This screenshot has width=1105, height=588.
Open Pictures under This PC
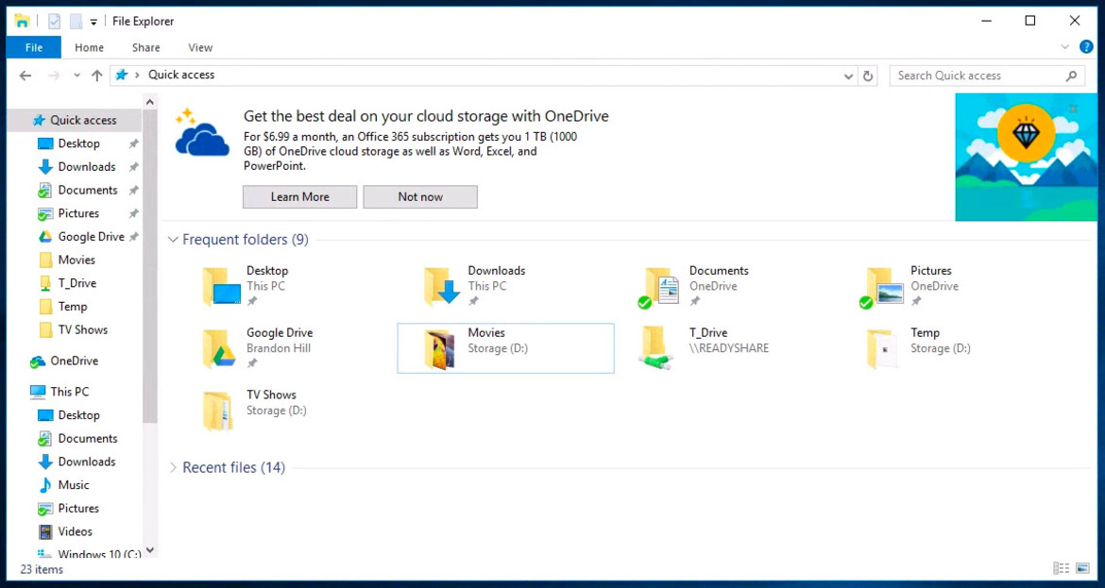click(x=78, y=509)
